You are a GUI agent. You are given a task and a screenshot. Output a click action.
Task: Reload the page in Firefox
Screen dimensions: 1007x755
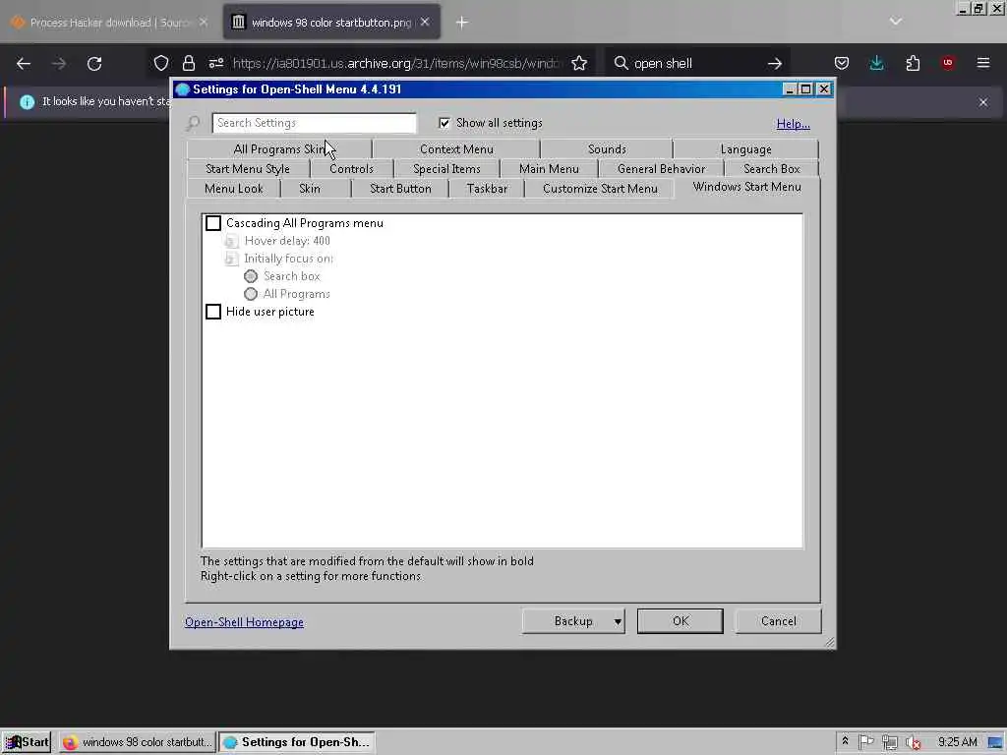click(94, 64)
